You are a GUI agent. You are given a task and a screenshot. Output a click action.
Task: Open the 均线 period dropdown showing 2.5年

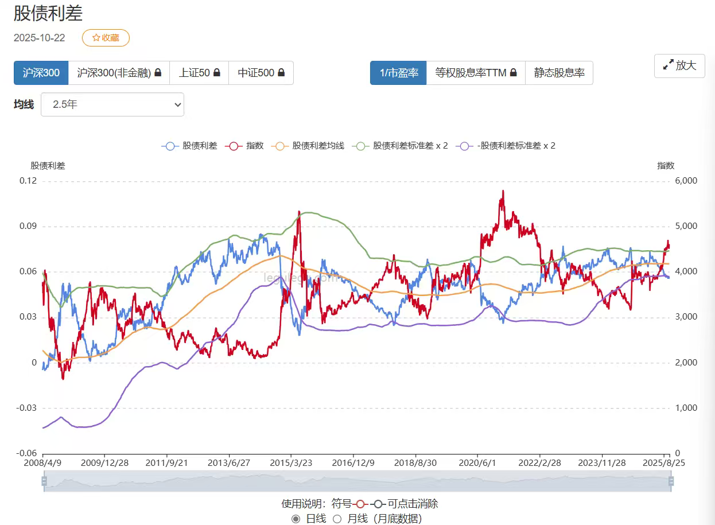pyautogui.click(x=112, y=104)
